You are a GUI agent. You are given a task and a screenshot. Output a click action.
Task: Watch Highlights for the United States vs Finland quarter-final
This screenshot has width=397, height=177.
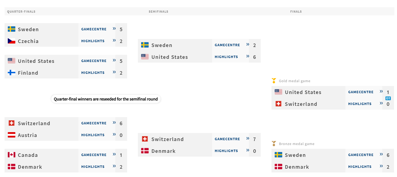tap(93, 73)
